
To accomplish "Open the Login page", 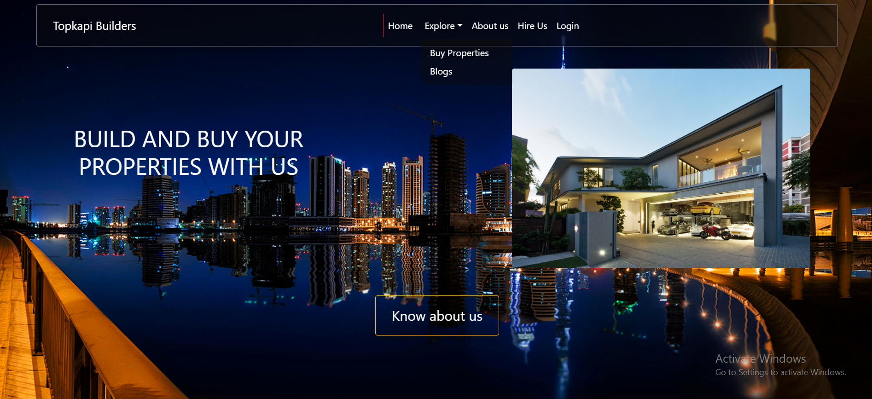I will tap(567, 26).
